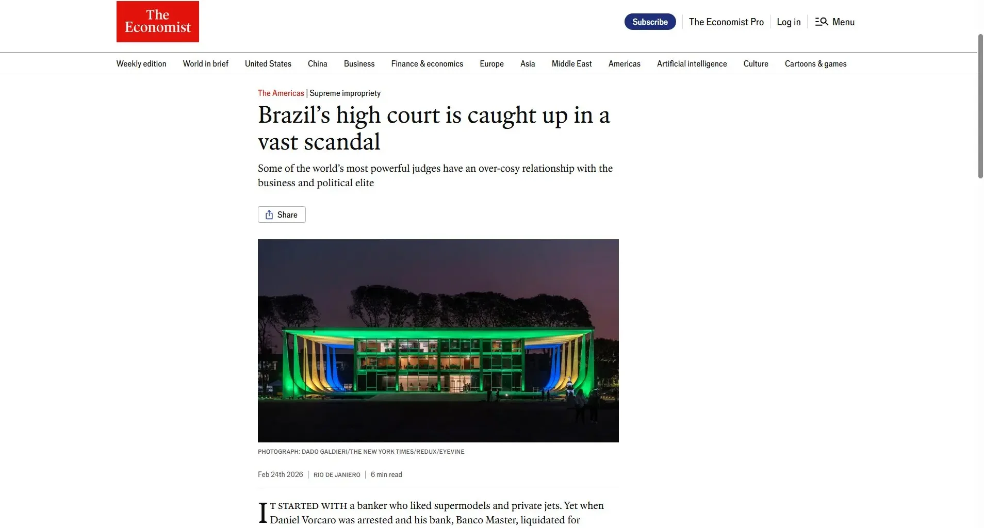
Task: Select Cartoons & games section
Action: [816, 63]
